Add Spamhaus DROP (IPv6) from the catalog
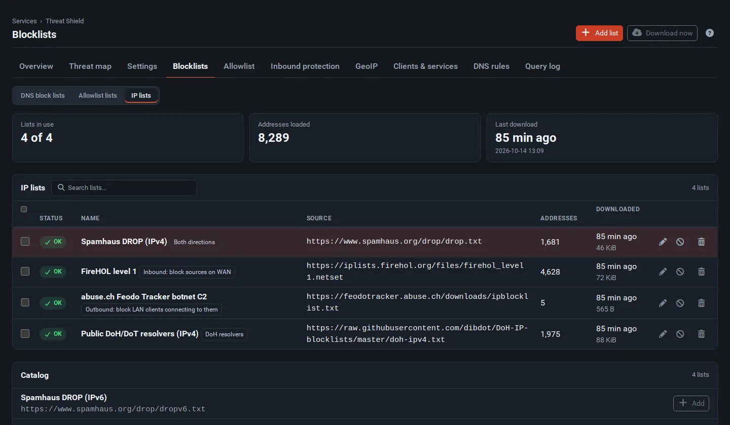Viewport: 730px width, 425px height. 691,403
